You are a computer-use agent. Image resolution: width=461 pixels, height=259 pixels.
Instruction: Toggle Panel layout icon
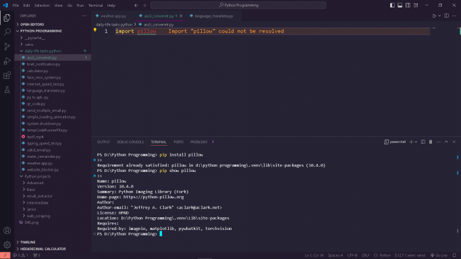400,5
